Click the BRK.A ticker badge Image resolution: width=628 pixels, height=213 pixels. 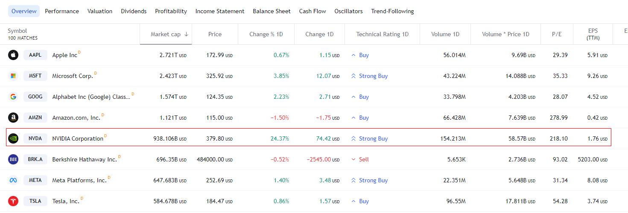[x=35, y=159]
